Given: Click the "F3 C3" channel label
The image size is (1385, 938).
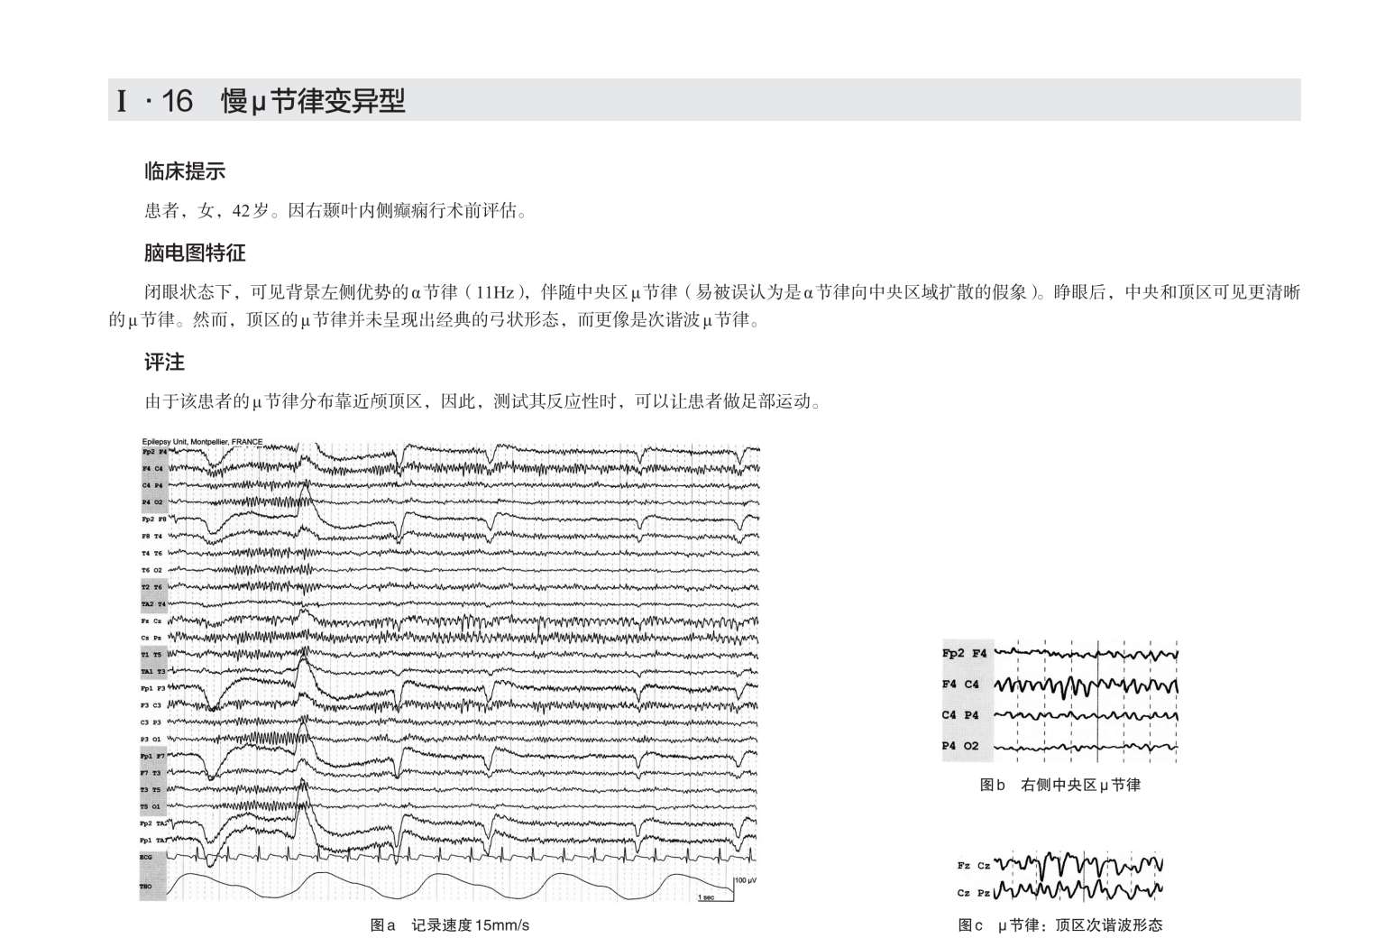Looking at the screenshot, I should [152, 705].
